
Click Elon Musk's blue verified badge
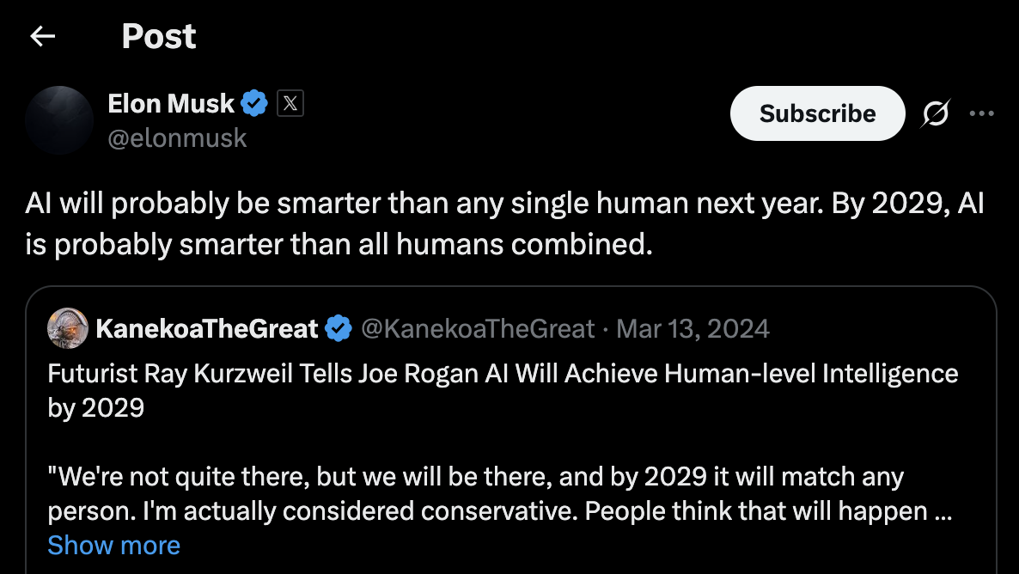(254, 103)
